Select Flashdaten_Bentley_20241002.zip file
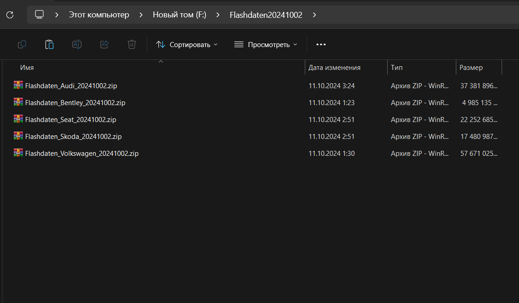Image resolution: width=519 pixels, height=303 pixels. pos(75,103)
